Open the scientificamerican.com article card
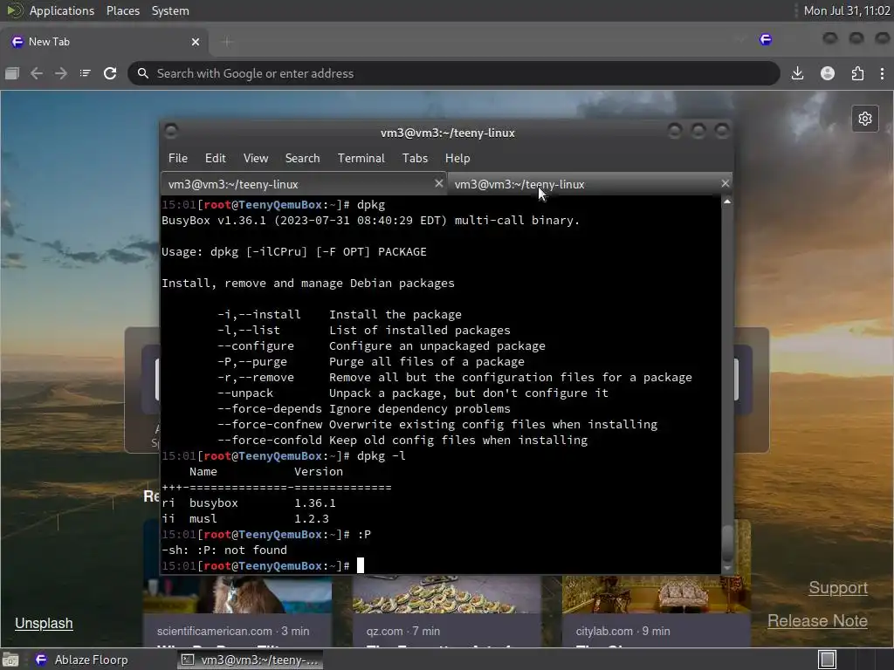Viewport: 894px width, 670px height. 237,612
